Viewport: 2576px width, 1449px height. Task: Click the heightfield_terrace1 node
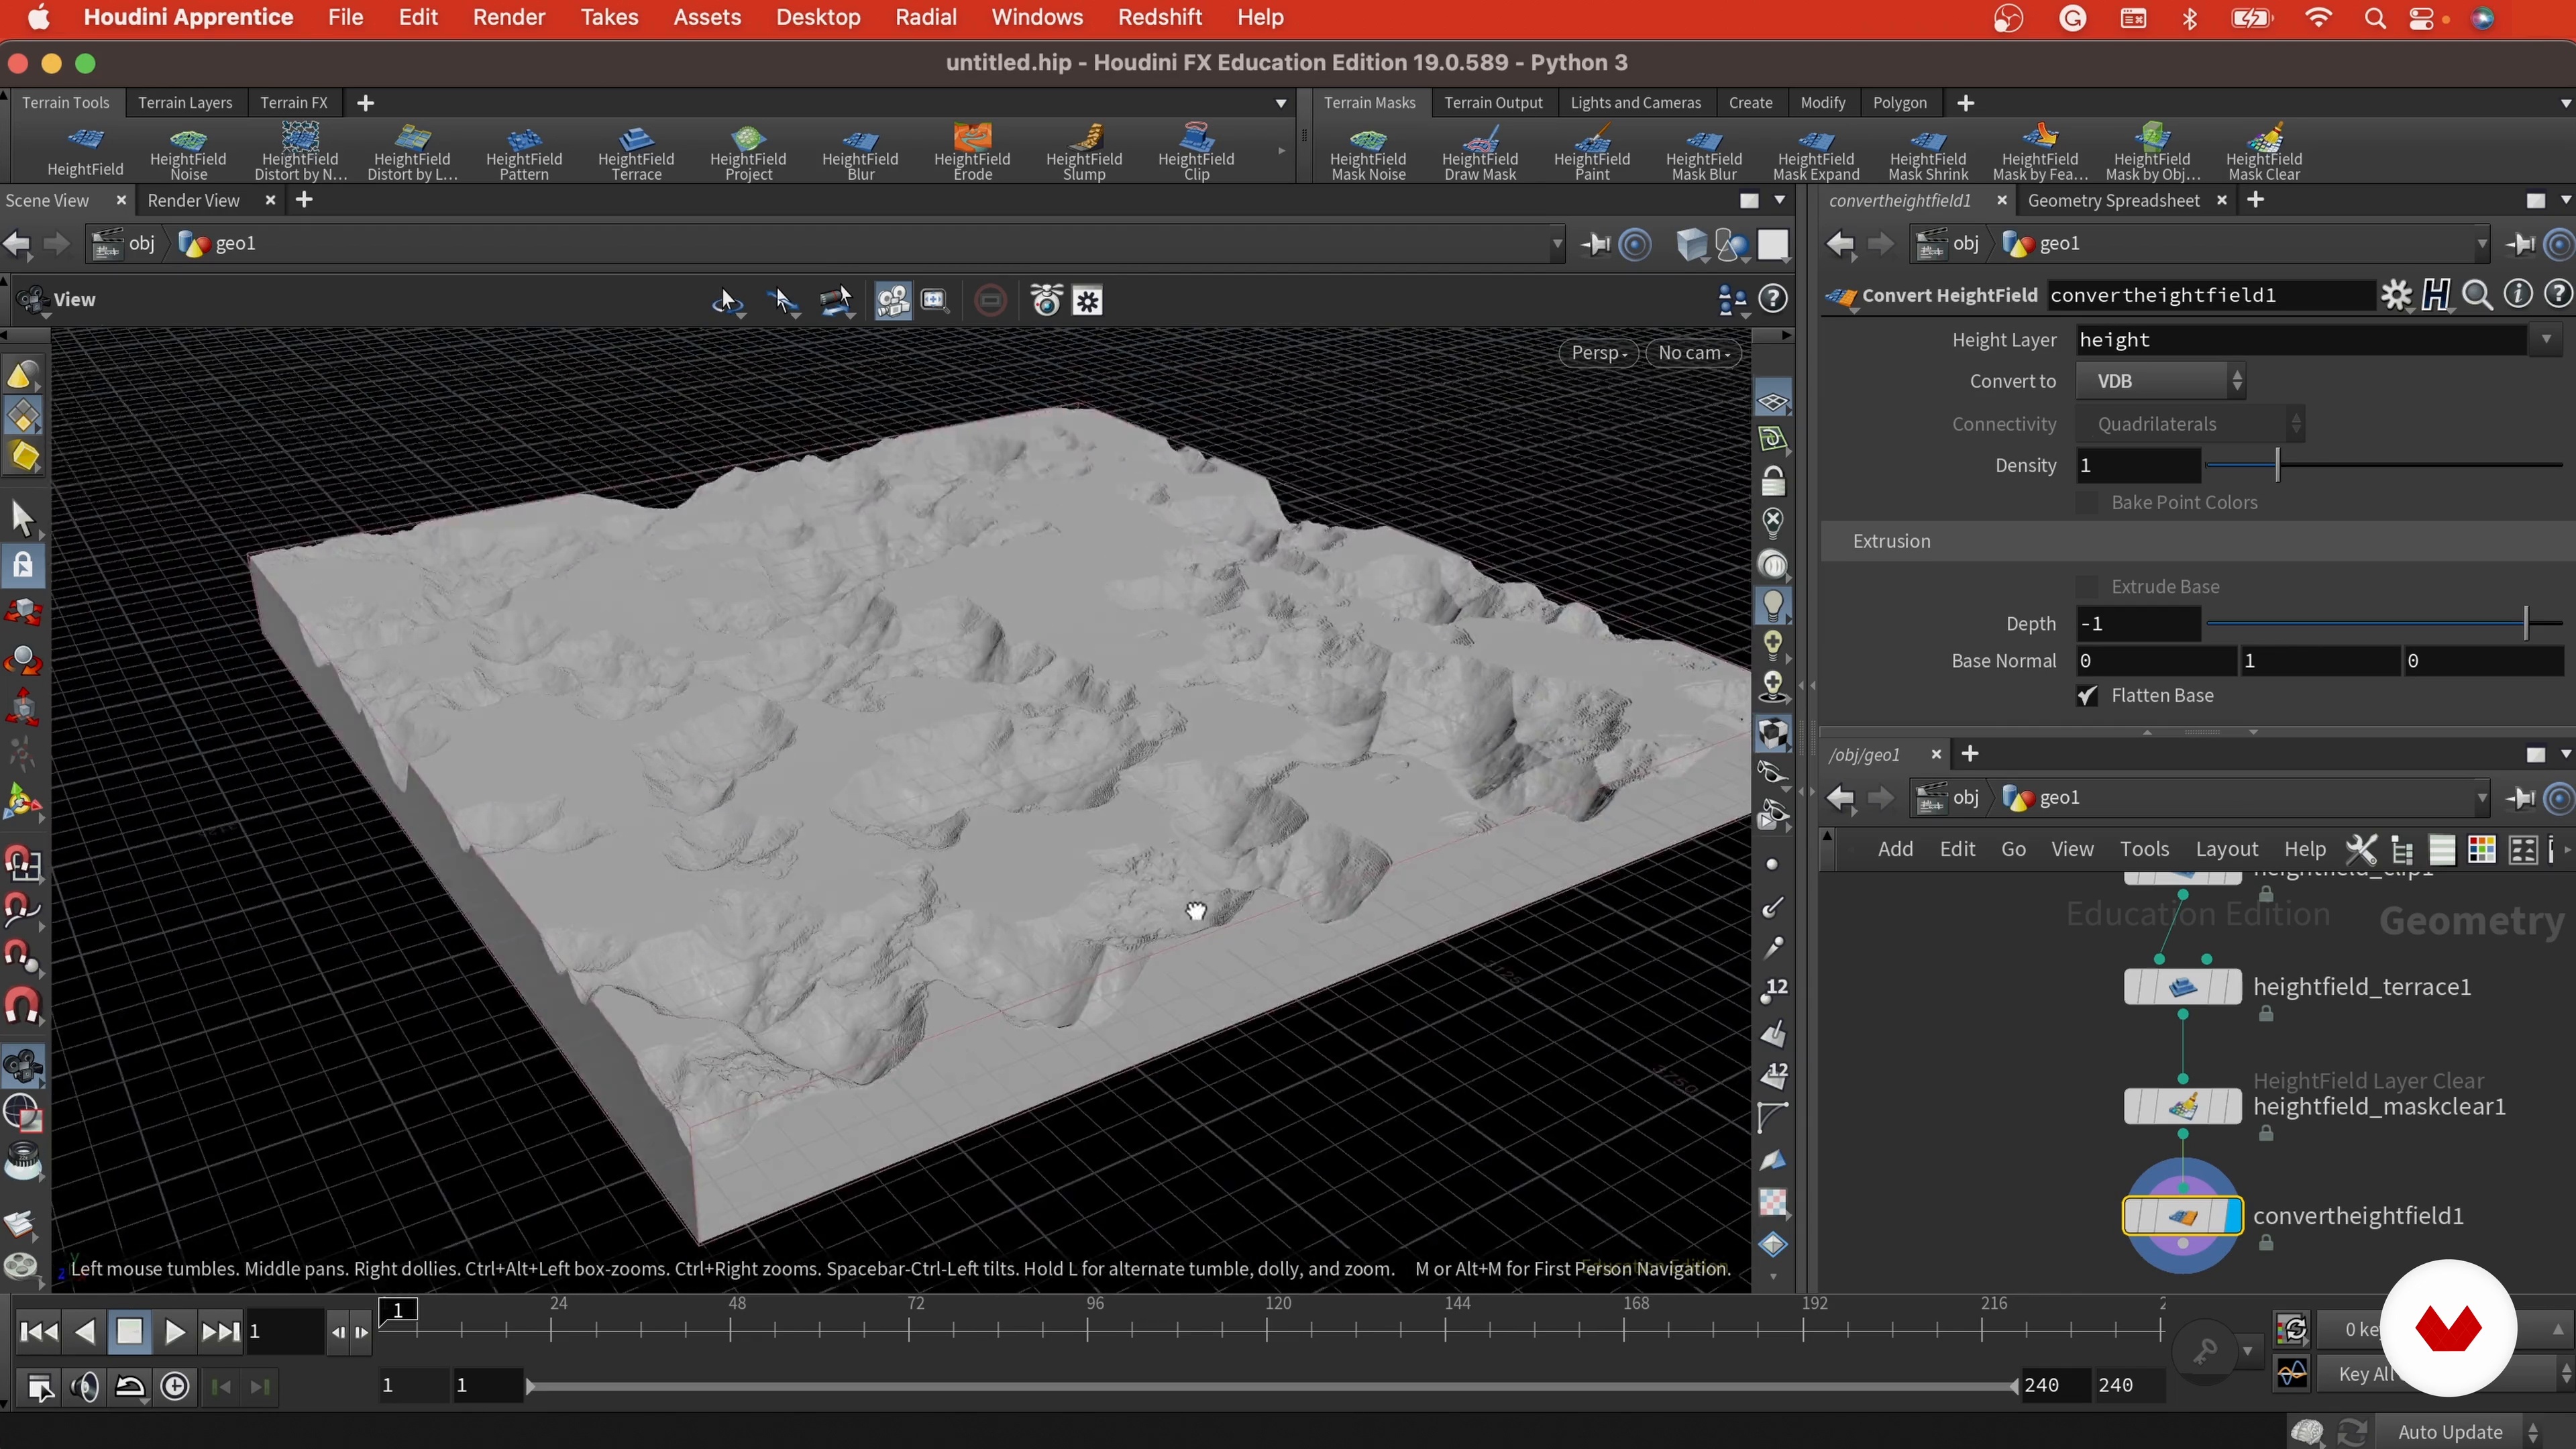[2182, 987]
